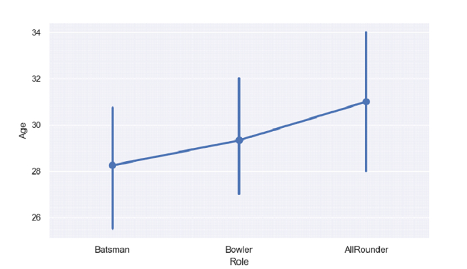467x269 pixels.
Task: Click the Batsman mean data point
Action: pos(112,165)
